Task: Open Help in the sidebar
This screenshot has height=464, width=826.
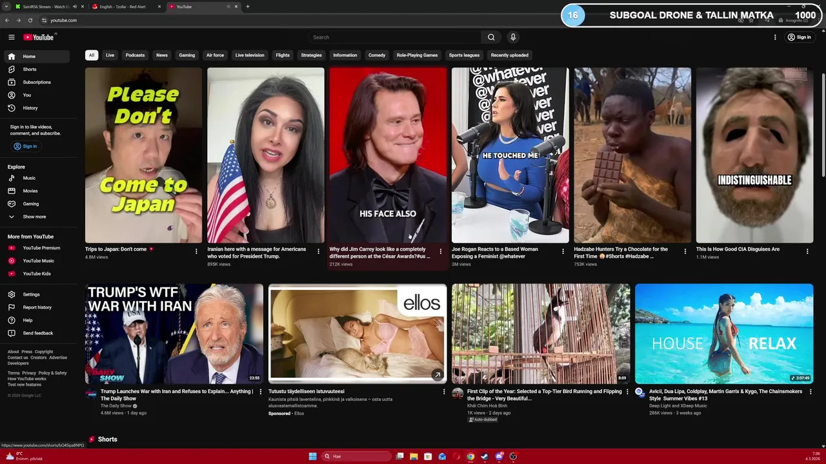Action: [x=36, y=320]
